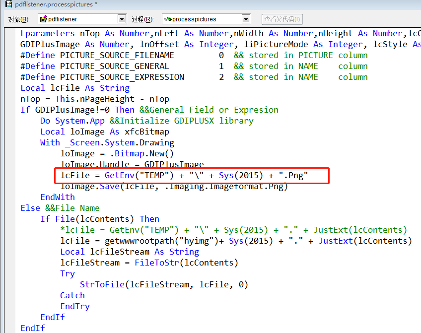
Task: Click the '&&Initialize GDIPLUSX library' comment
Action: point(182,121)
